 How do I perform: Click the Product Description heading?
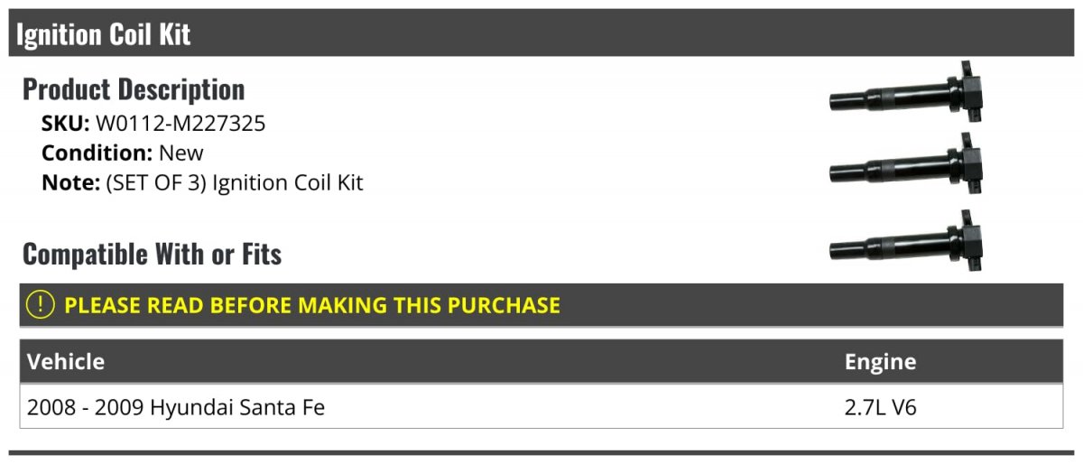[134, 89]
